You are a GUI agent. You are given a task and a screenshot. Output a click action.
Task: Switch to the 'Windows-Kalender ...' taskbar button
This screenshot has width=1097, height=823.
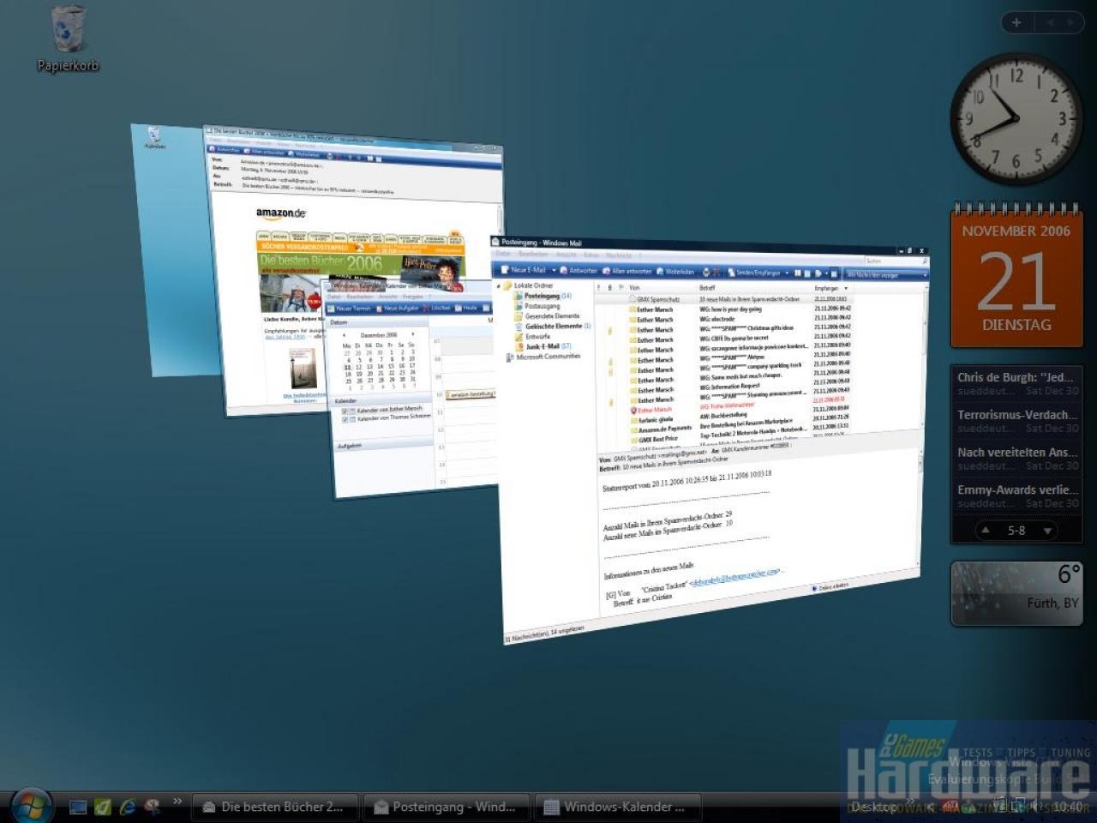click(x=619, y=807)
